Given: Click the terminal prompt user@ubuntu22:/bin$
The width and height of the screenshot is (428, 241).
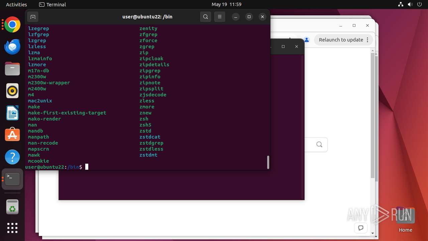Looking at the screenshot, I should coord(53,167).
